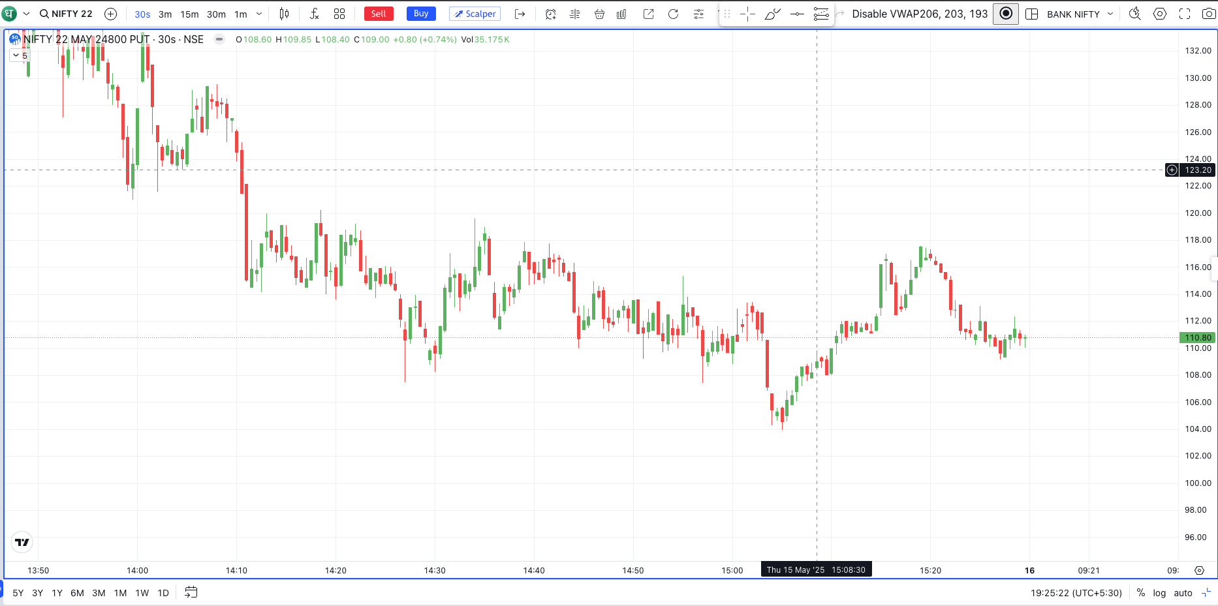Image resolution: width=1218 pixels, height=606 pixels.
Task: Select the horizontal line tool
Action: point(797,14)
